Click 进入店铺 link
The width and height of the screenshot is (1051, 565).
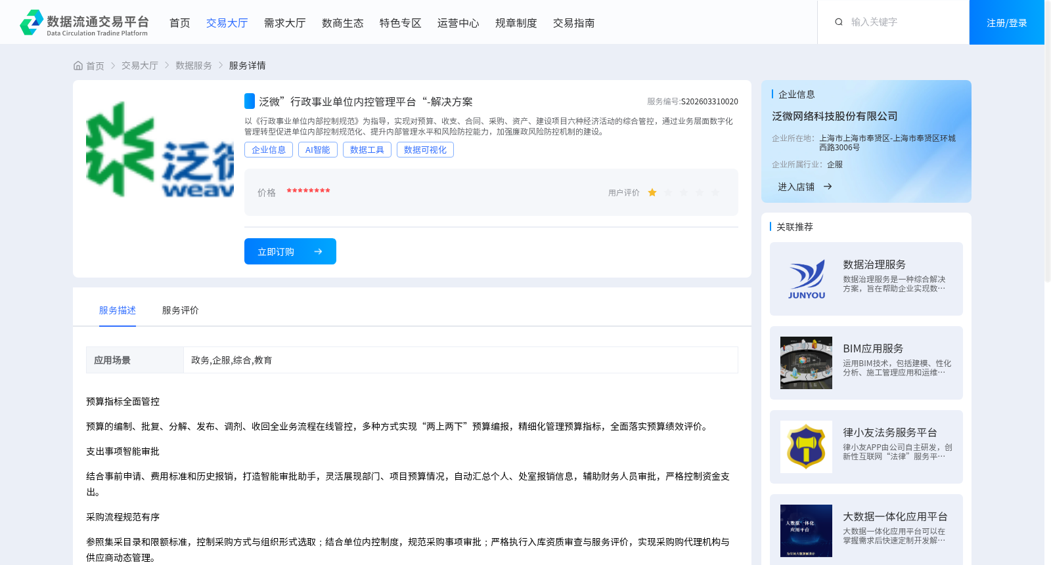click(x=796, y=187)
